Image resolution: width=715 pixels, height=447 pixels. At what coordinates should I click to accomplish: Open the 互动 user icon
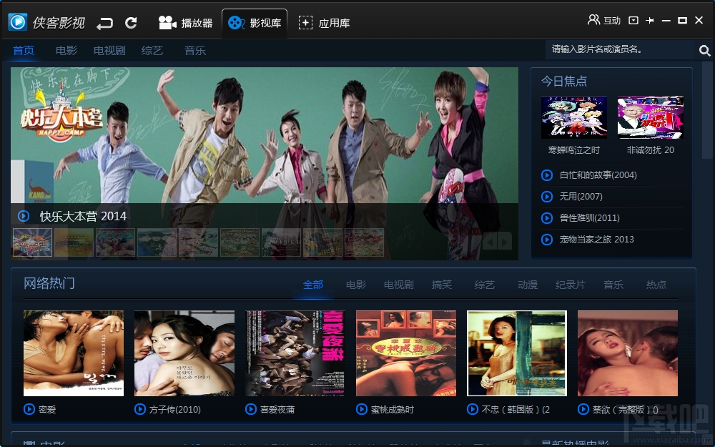[x=593, y=19]
